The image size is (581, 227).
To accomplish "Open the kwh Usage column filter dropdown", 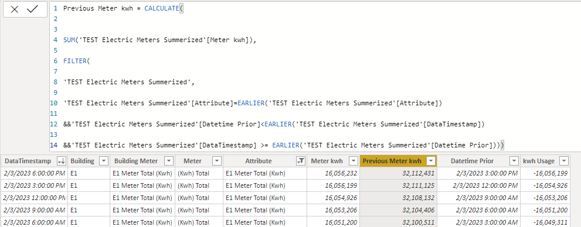I will (x=563, y=161).
